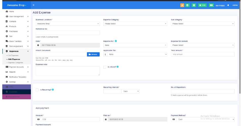241x126 pixels.
Task: Open the Expense Category dropdown
Action: click(135, 24)
